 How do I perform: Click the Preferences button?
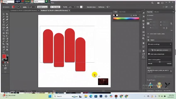point(101,7)
